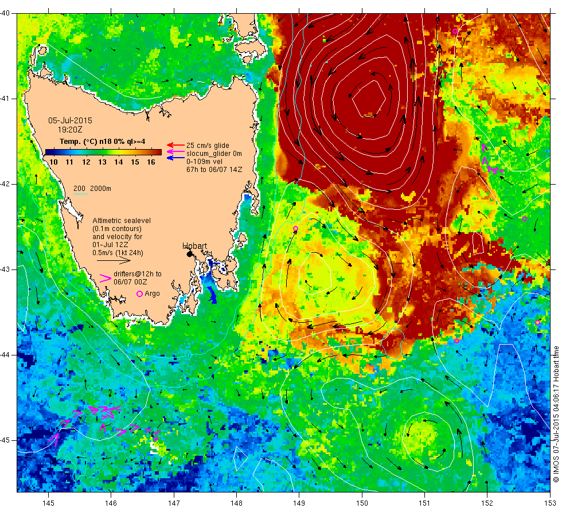Click the 153 longitude axis label
The image size is (562, 516).
(550, 503)
